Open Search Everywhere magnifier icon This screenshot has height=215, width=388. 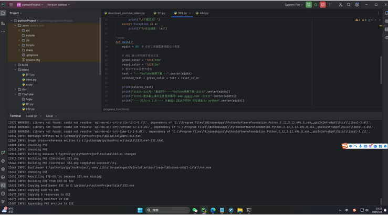point(349,4)
